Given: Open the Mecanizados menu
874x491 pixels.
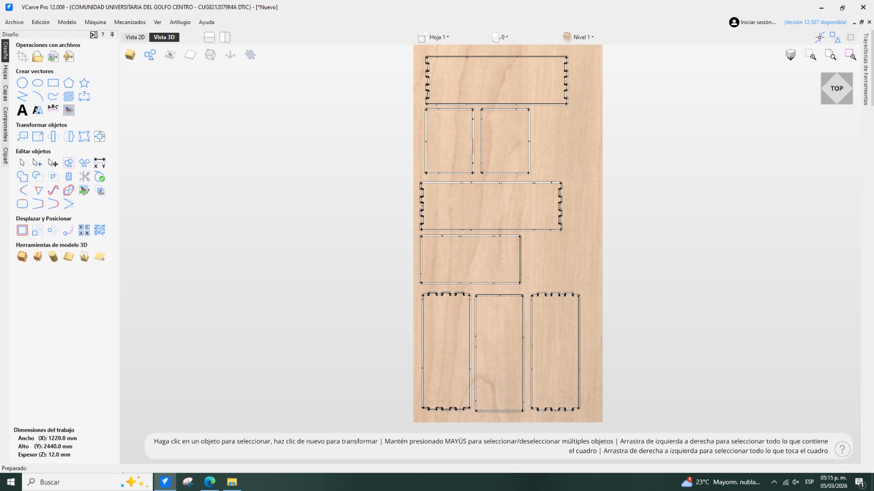Looking at the screenshot, I should tap(130, 22).
